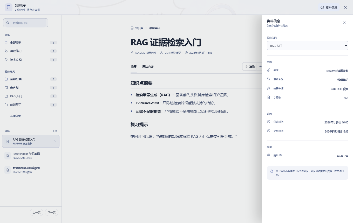The height and width of the screenshot is (223, 353).
Task: Click the clock icon beside 2026年1月8日 16:15
Action: tap(186, 53)
